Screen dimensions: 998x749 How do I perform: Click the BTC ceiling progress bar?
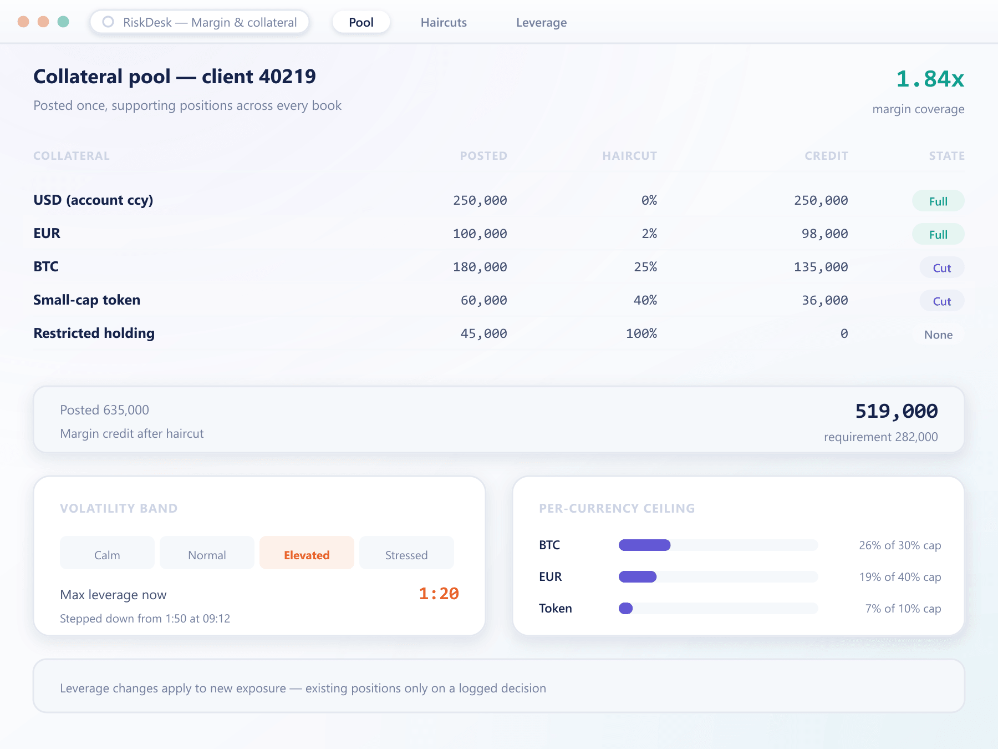[718, 545]
